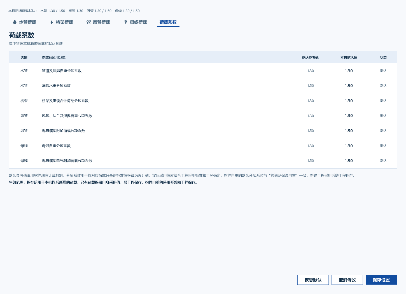Edit the 桥架及电缆合计荷载分项系数 value field

349,101
